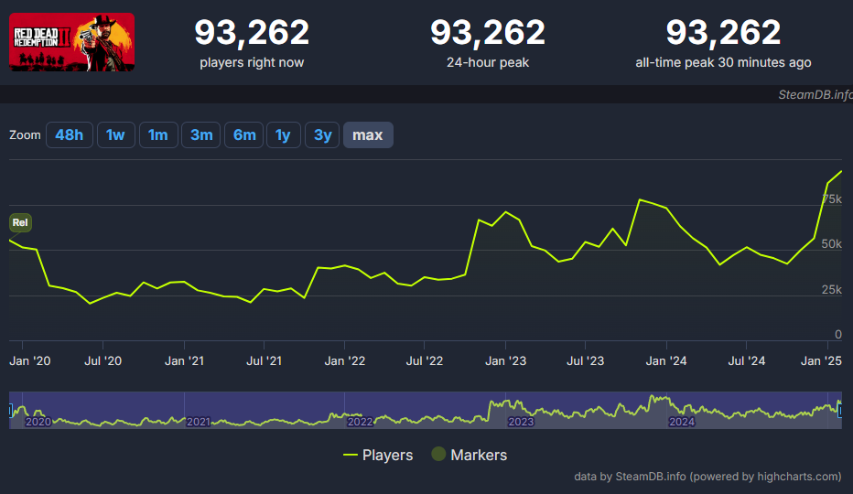Click the 50k y-axis label
The height and width of the screenshot is (494, 853).
pos(832,244)
